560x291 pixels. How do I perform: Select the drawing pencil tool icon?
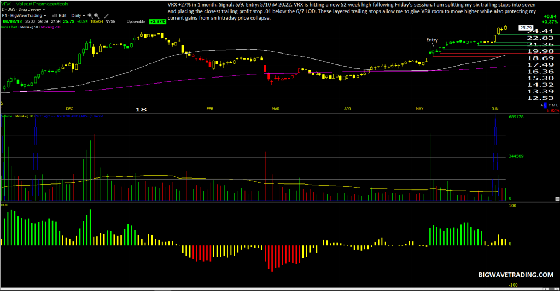107,16
